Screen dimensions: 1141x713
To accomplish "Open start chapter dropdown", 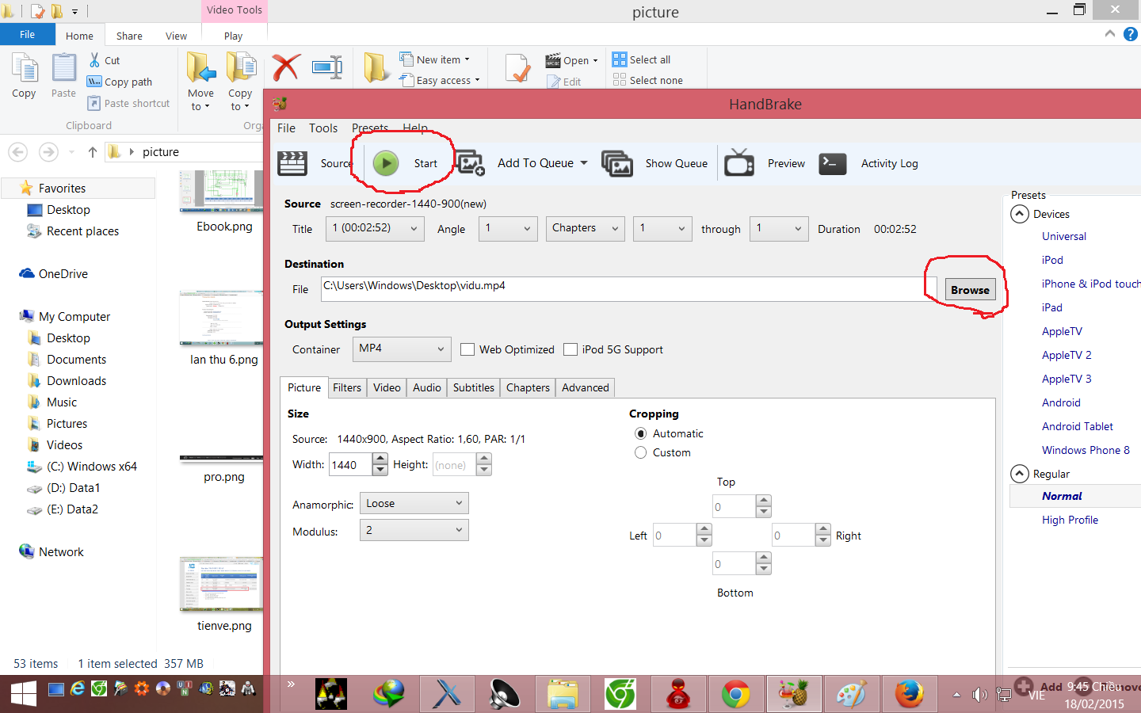I will coord(662,228).
